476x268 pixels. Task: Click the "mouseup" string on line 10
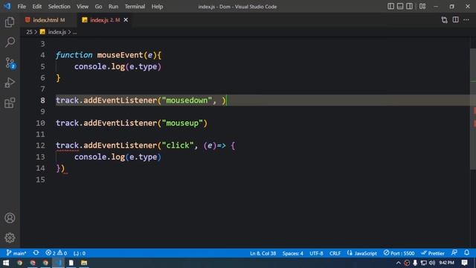click(x=182, y=123)
